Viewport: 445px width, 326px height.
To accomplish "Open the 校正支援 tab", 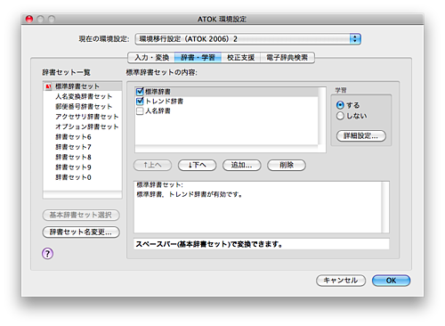I will pyautogui.click(x=240, y=58).
